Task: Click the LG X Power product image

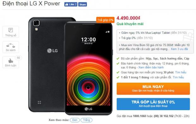Action: click(71, 66)
